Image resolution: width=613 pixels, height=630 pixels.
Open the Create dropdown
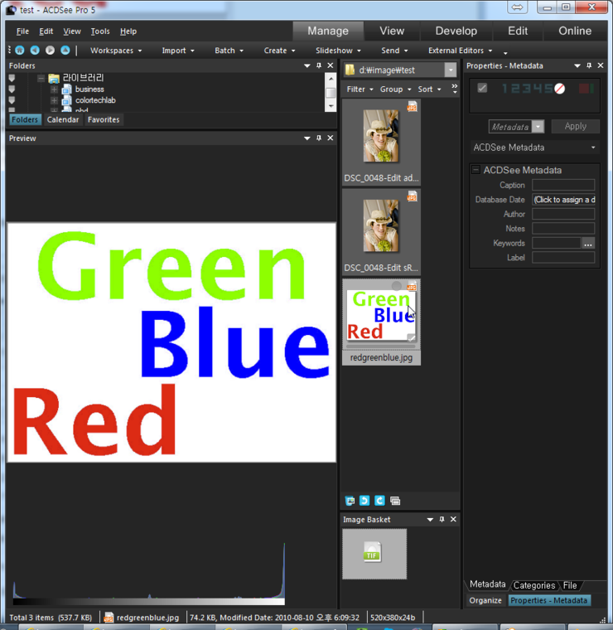point(279,51)
